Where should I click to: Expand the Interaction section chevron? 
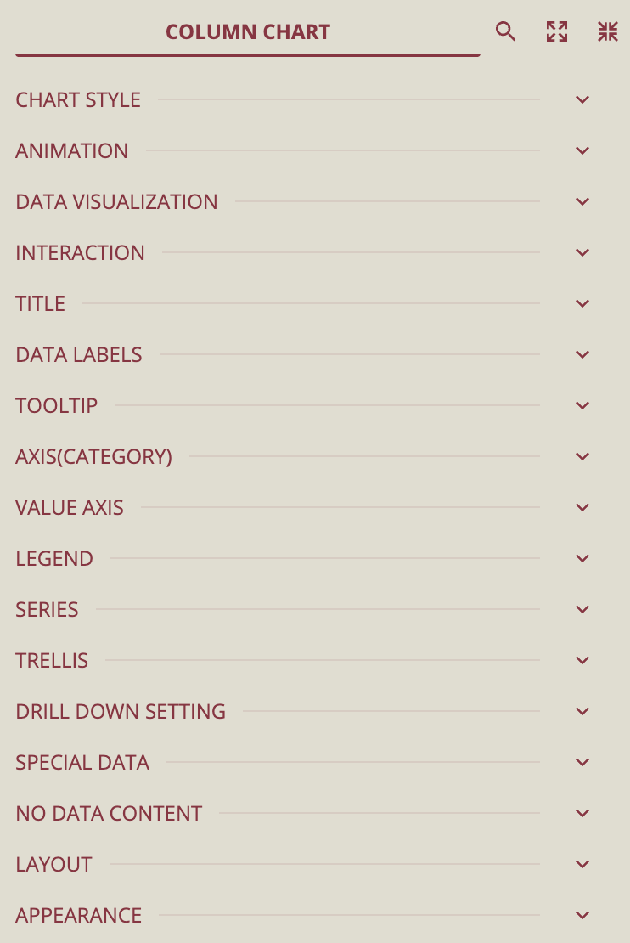click(x=582, y=252)
